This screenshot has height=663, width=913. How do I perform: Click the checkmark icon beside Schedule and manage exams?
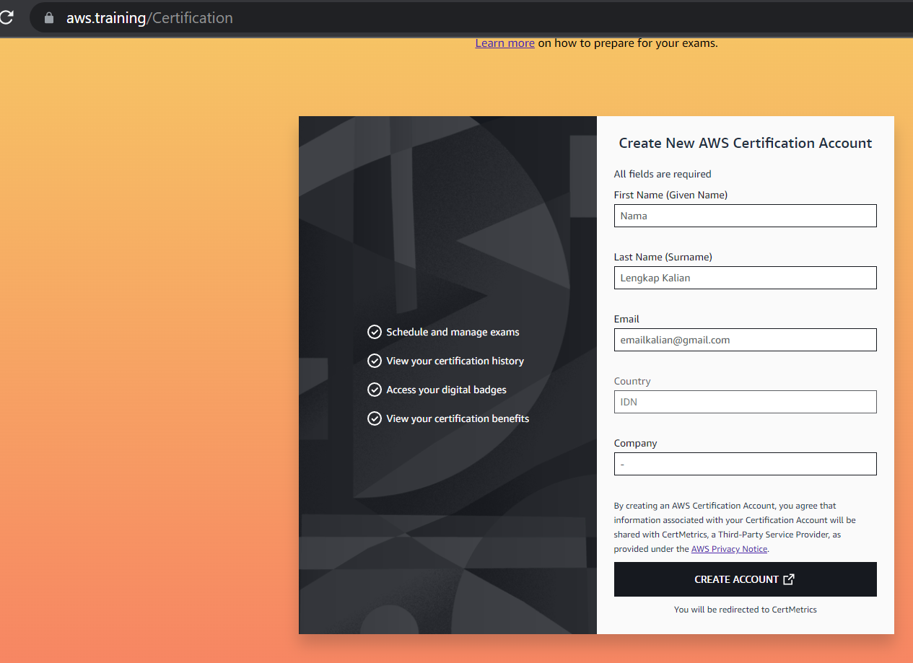(x=375, y=332)
